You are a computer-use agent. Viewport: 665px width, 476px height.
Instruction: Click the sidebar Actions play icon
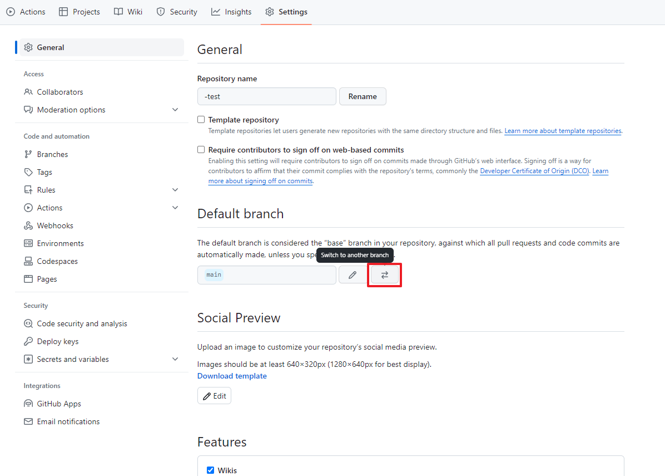pos(28,208)
